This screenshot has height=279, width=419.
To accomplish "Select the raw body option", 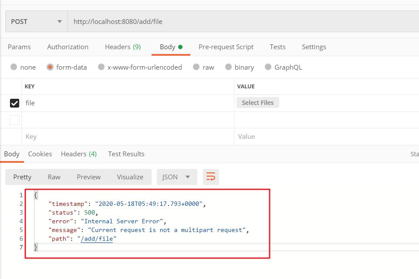I will pos(196,67).
